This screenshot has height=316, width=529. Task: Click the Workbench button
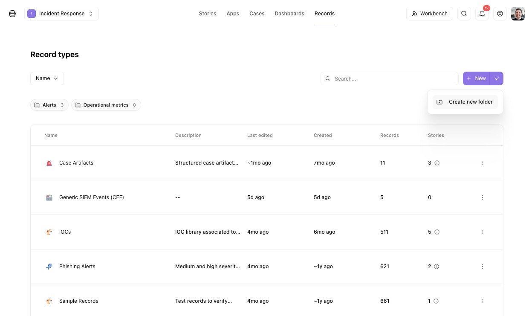[430, 14]
